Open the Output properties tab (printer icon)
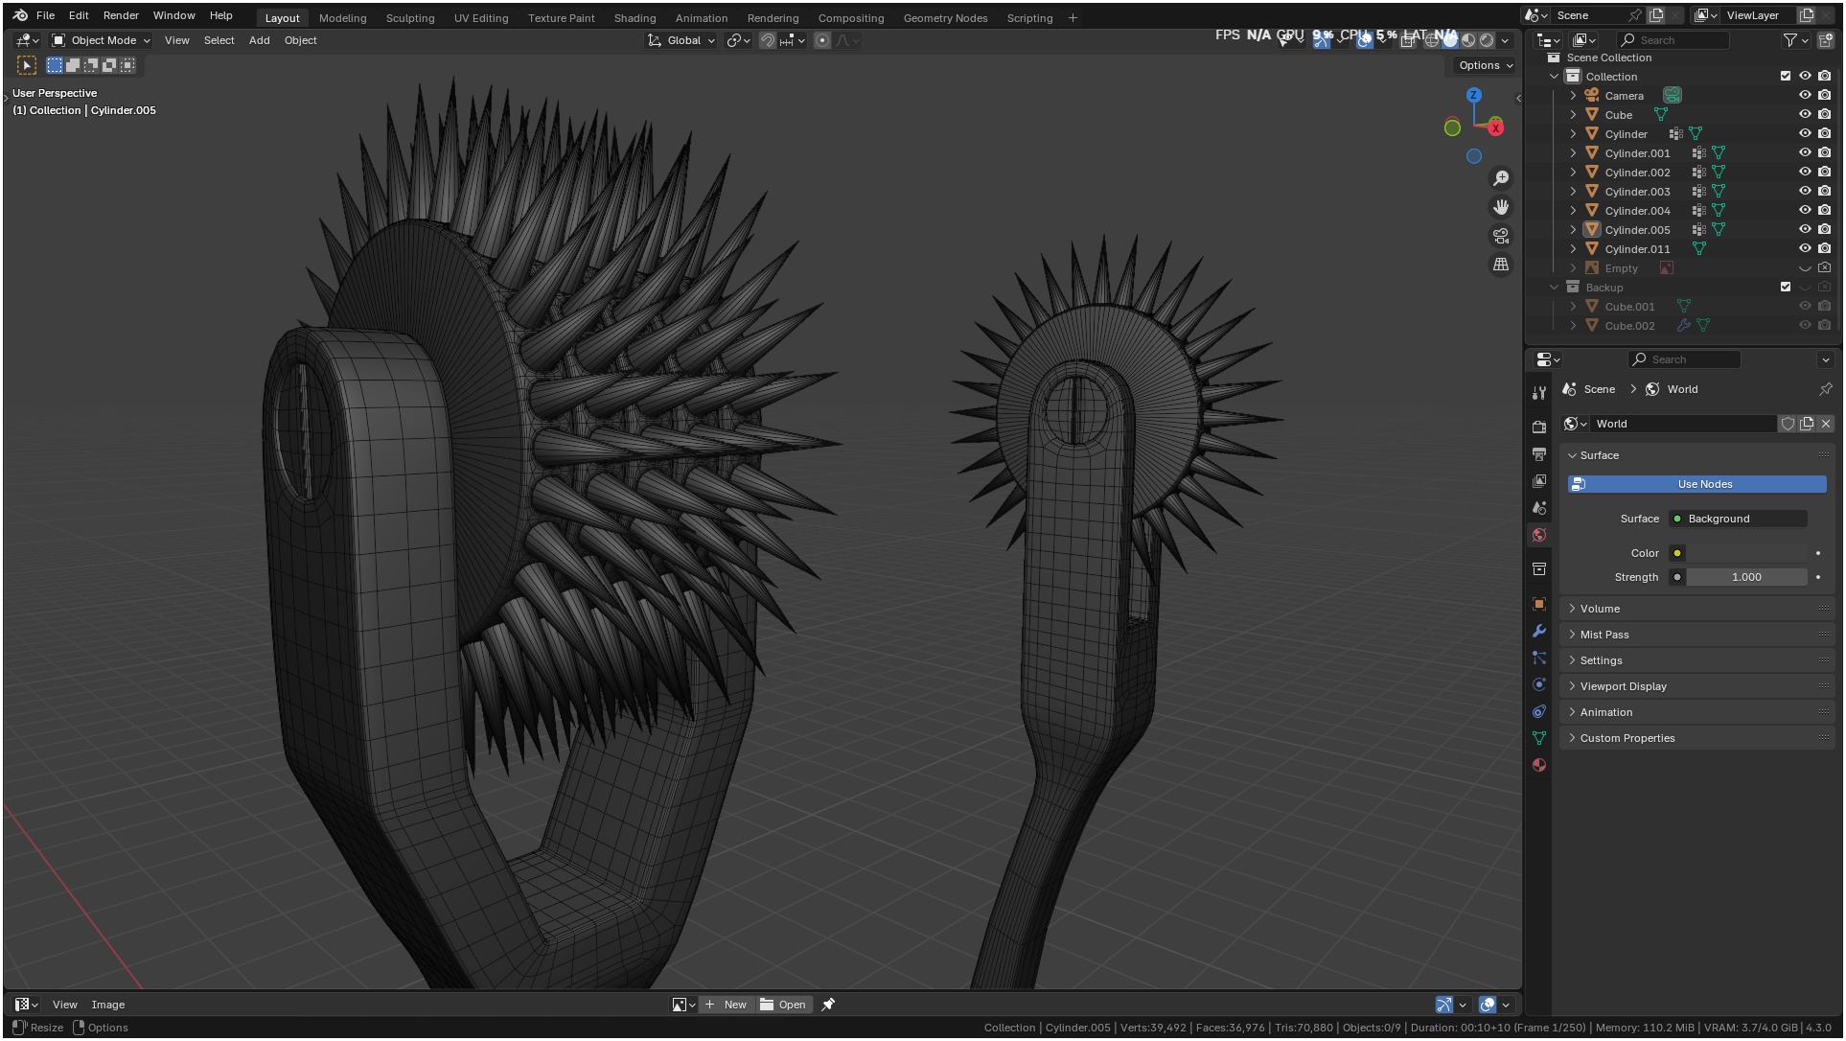1846x1041 pixels. point(1539,453)
